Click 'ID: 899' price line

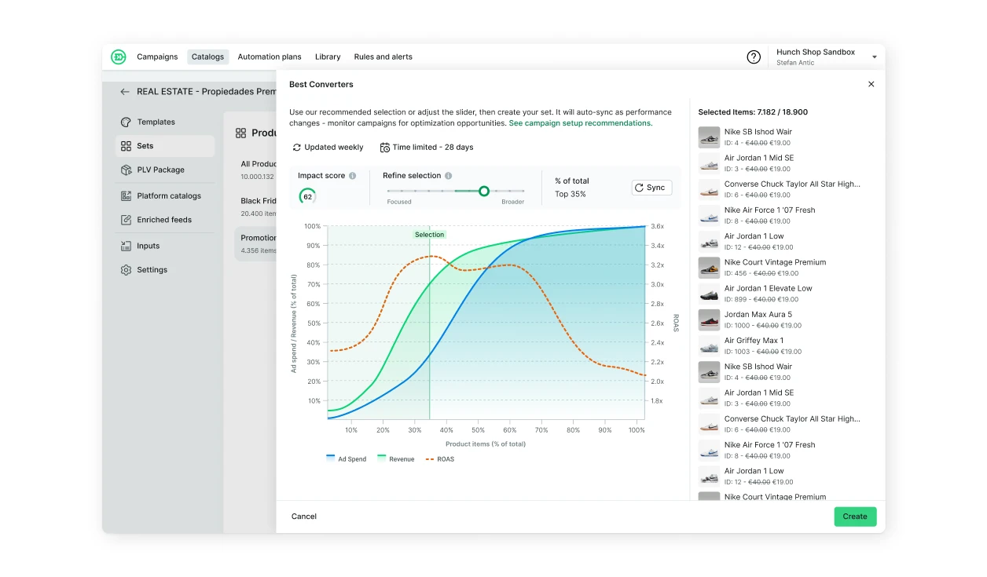(761, 300)
